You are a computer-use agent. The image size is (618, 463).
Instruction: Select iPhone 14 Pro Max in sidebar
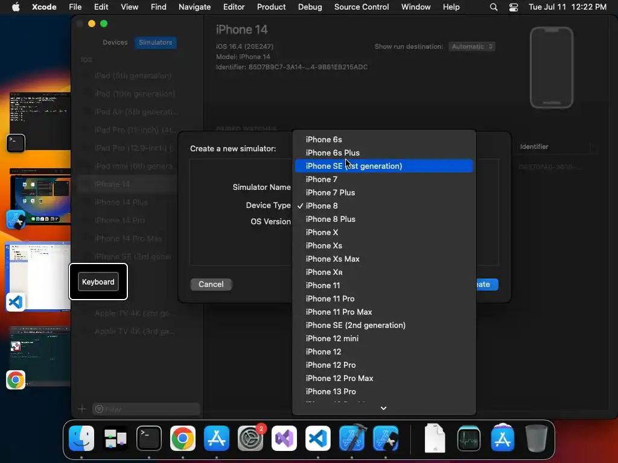point(127,239)
